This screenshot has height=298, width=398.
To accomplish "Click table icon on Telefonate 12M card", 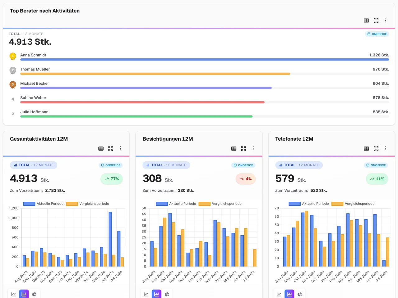I will pos(366,149).
